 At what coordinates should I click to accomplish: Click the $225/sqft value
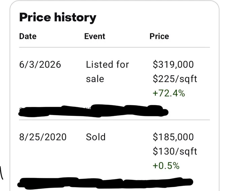pyautogui.click(x=175, y=79)
